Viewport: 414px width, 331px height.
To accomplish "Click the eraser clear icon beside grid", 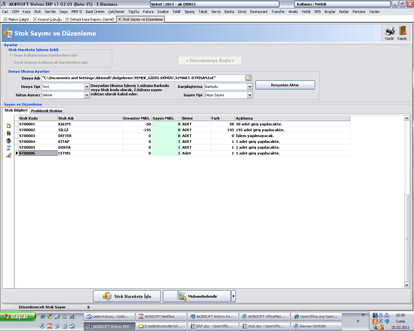I will [9, 155].
